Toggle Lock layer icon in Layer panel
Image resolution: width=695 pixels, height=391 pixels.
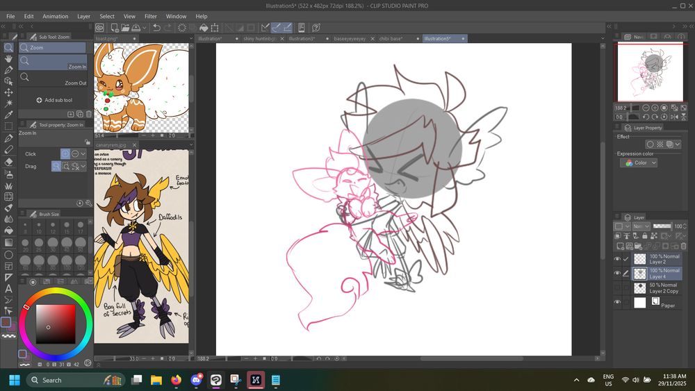coord(644,236)
